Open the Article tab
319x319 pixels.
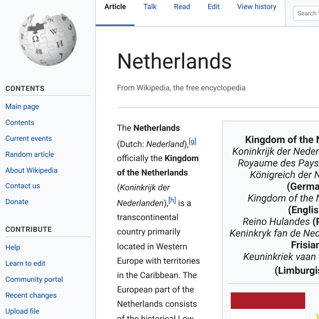[115, 7]
